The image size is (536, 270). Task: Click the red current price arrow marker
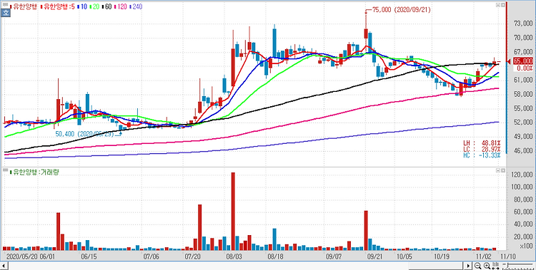tap(509, 61)
